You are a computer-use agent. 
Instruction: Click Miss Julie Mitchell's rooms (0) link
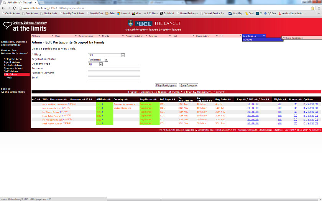[x=295, y=116]
